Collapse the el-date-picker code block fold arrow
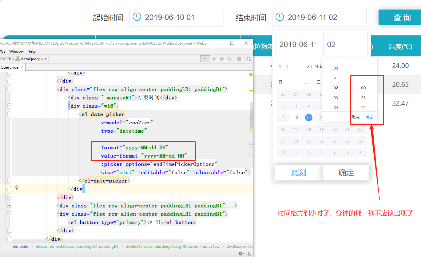The image size is (421, 257). click(10, 114)
